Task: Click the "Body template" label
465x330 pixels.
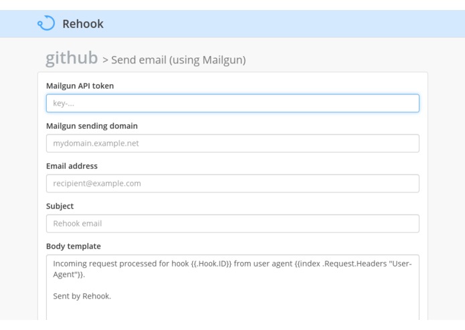Action: pyautogui.click(x=74, y=246)
